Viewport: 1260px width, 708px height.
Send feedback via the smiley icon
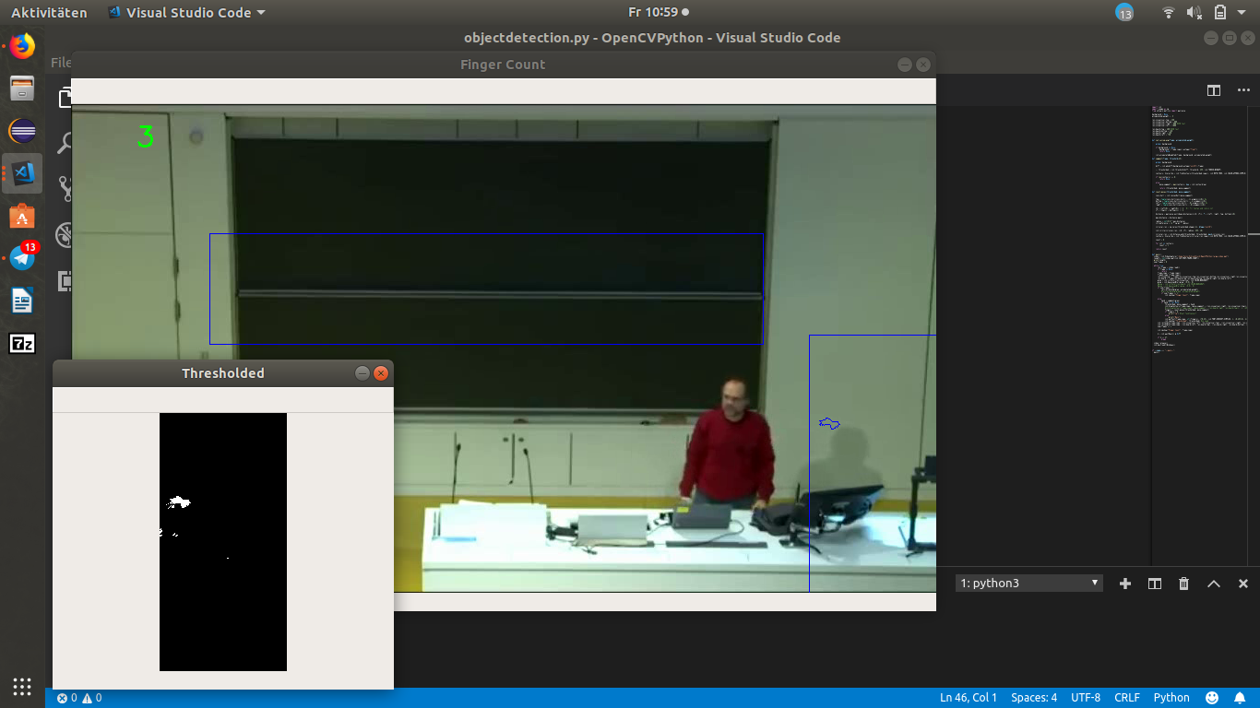1212,697
